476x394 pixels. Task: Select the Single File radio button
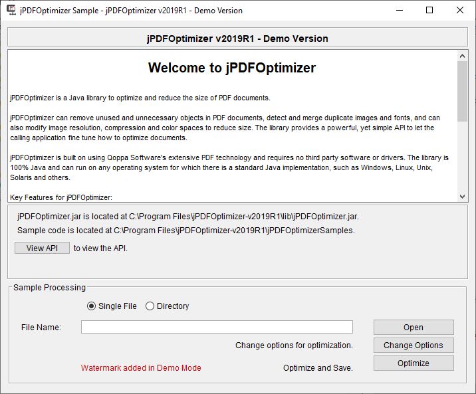[91, 306]
